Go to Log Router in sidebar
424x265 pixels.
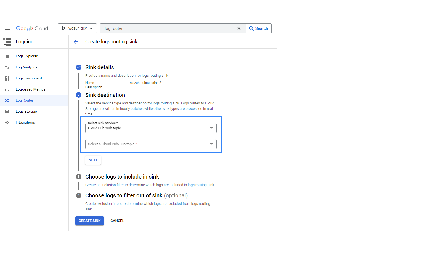24,100
